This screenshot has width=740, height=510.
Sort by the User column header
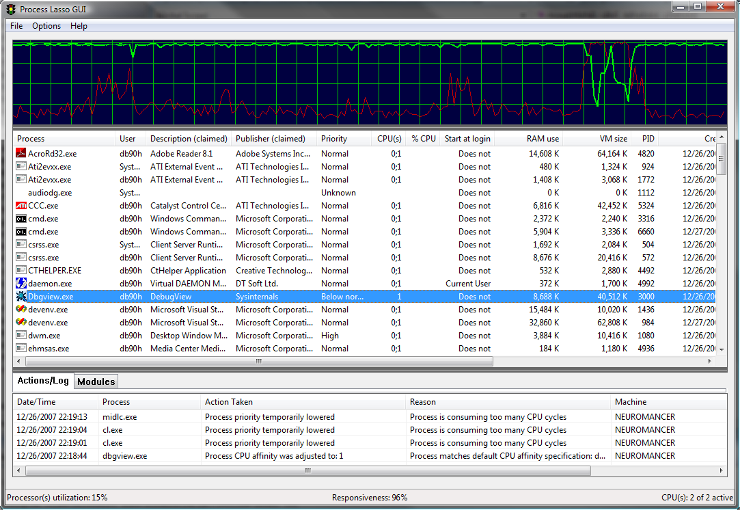[131, 139]
